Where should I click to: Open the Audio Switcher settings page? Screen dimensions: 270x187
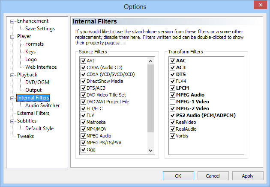point(42,105)
